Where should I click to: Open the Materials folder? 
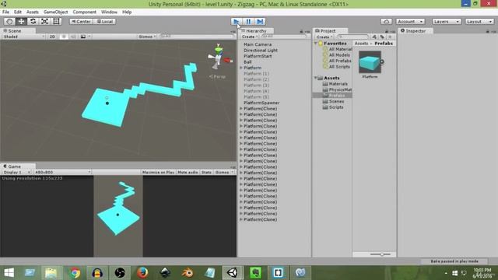(x=335, y=84)
